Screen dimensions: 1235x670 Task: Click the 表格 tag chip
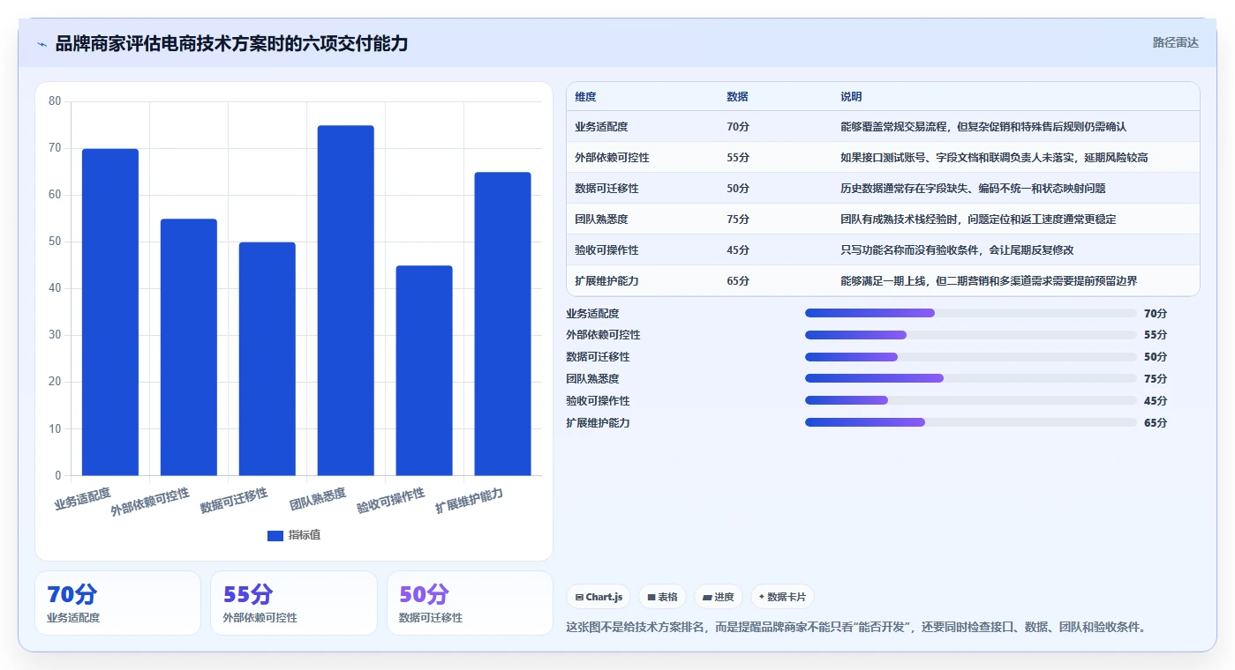tap(662, 597)
